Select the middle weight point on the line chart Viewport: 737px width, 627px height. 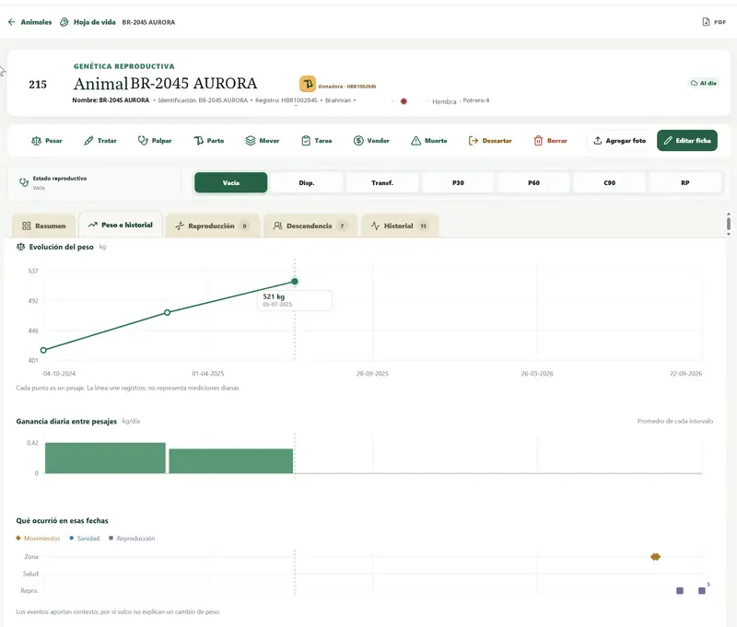click(168, 312)
